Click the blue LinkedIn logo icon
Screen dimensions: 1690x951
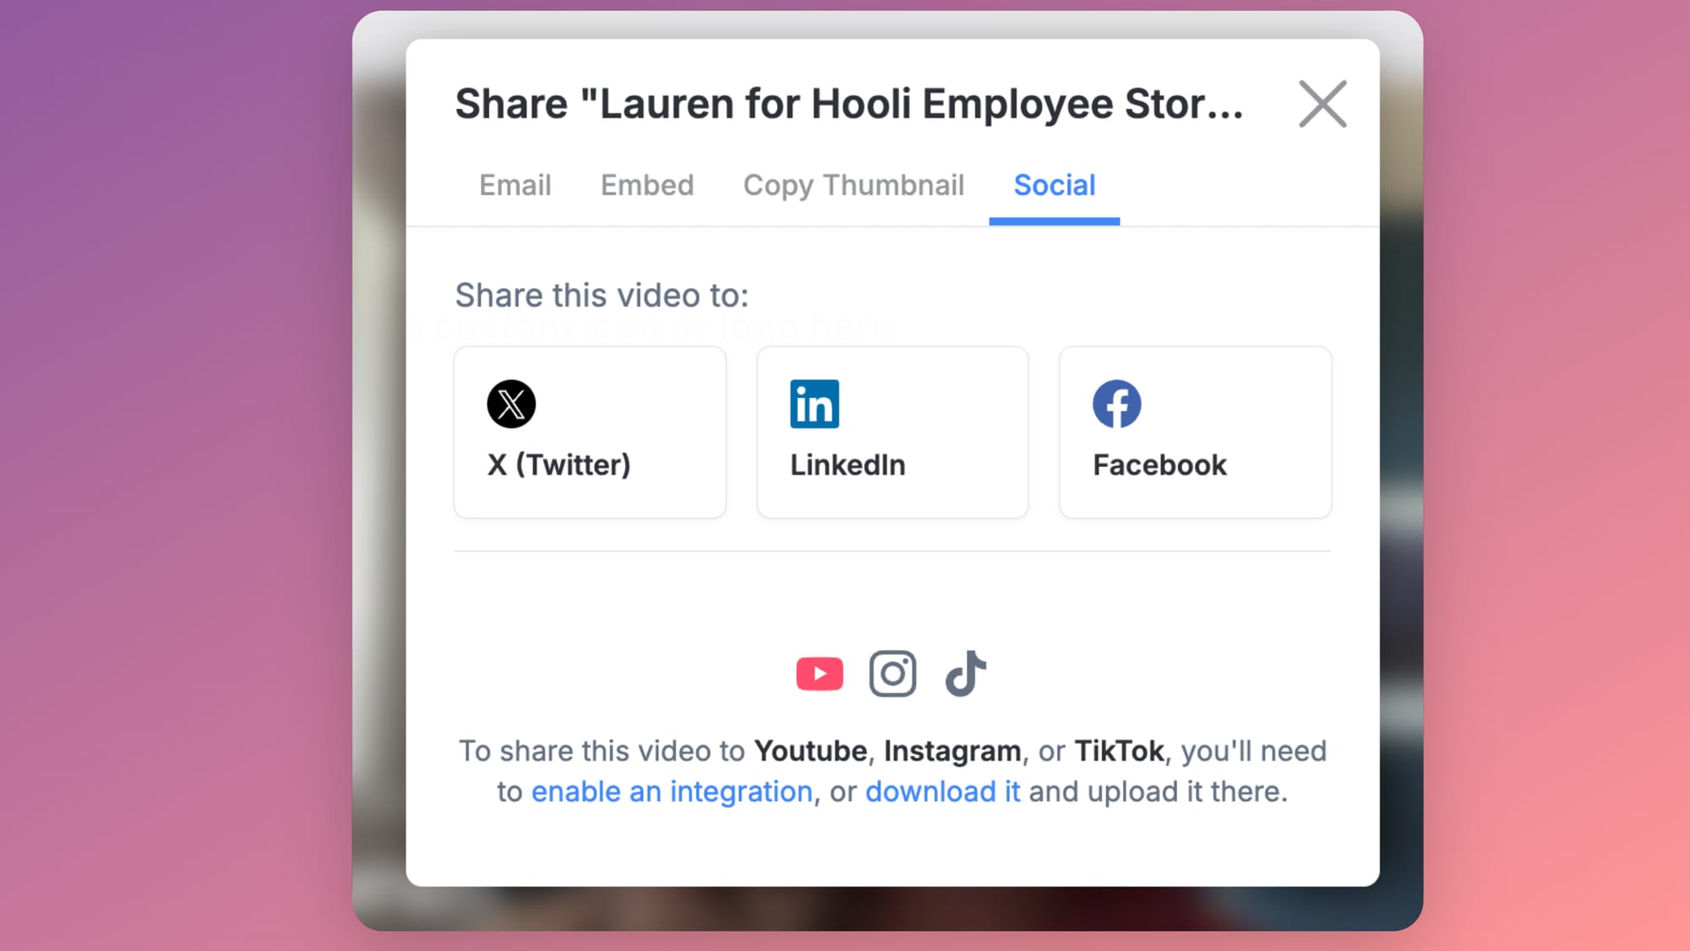click(814, 404)
